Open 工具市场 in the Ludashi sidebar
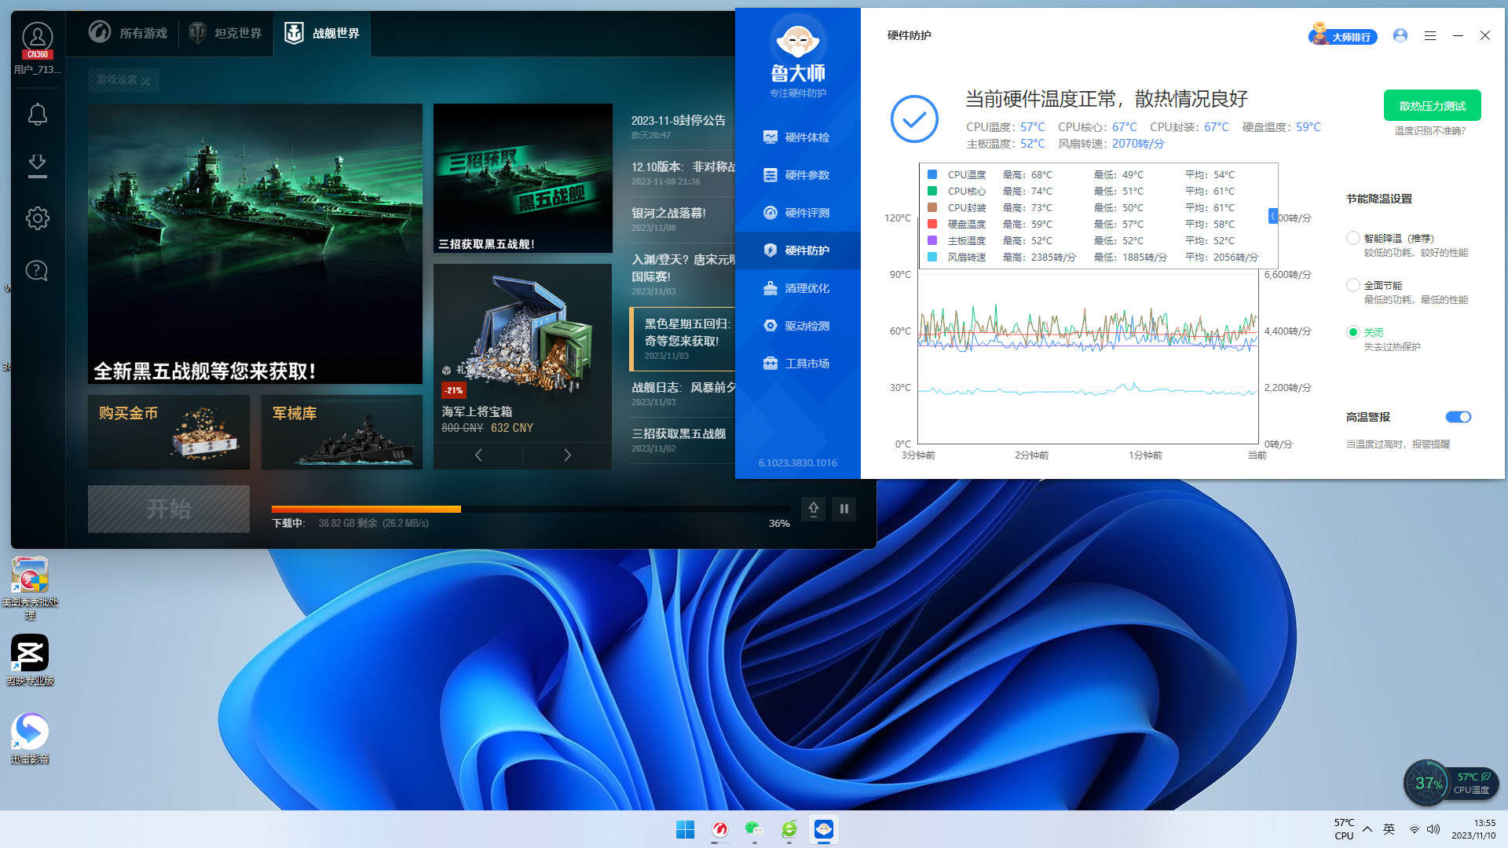The height and width of the screenshot is (848, 1508). pos(797,364)
